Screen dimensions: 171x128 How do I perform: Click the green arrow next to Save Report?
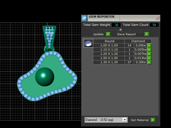[x=147, y=34]
